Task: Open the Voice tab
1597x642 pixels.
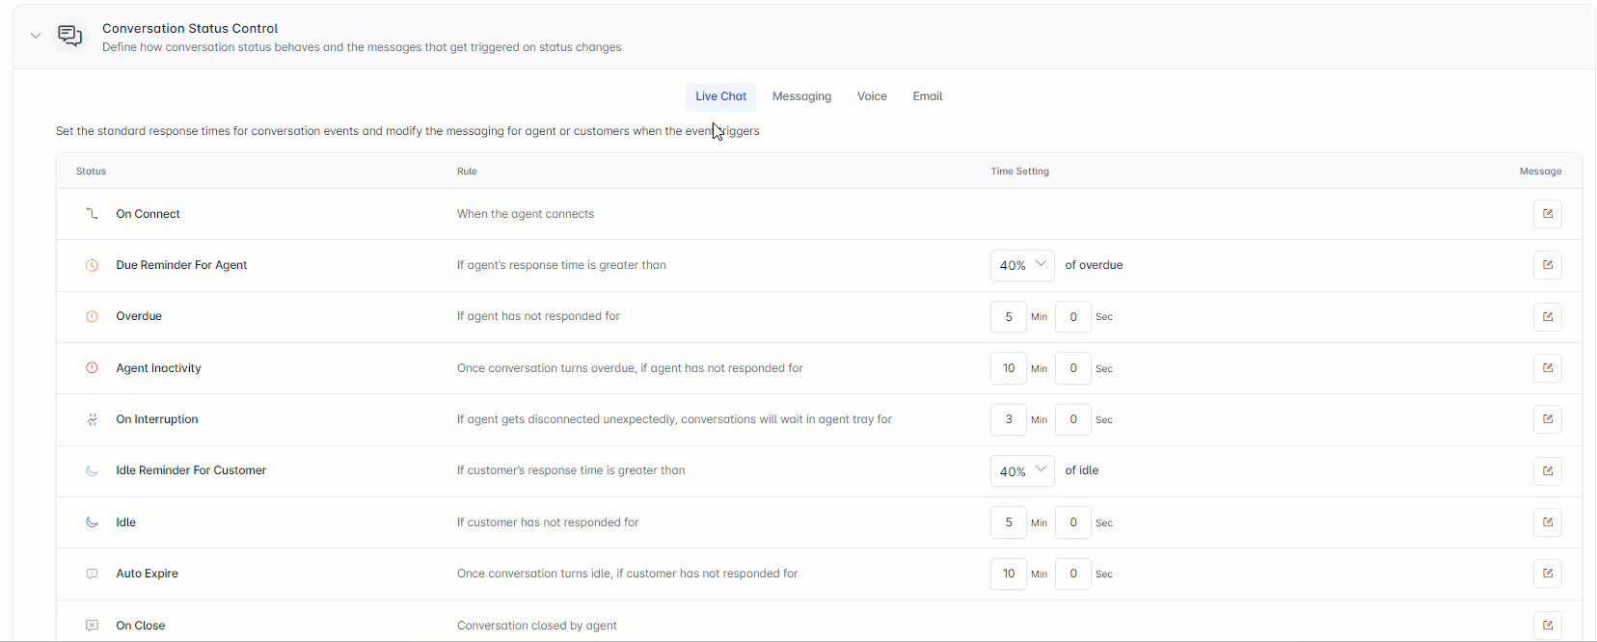Action: [872, 96]
